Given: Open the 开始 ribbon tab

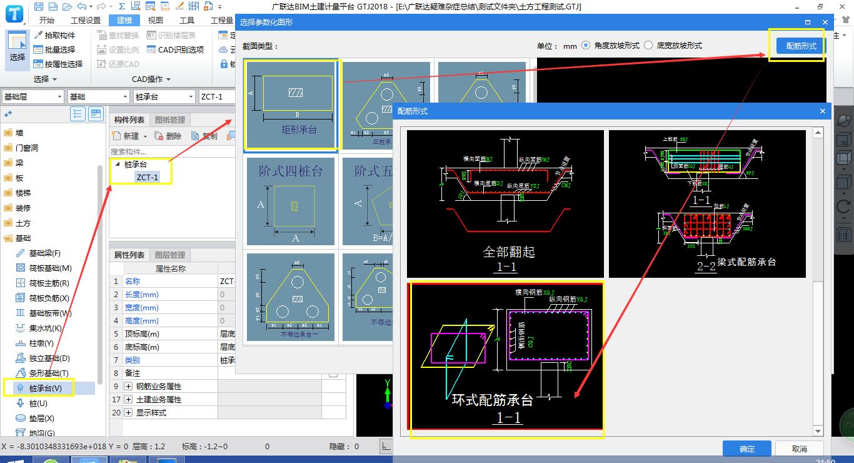Looking at the screenshot, I should tap(46, 20).
